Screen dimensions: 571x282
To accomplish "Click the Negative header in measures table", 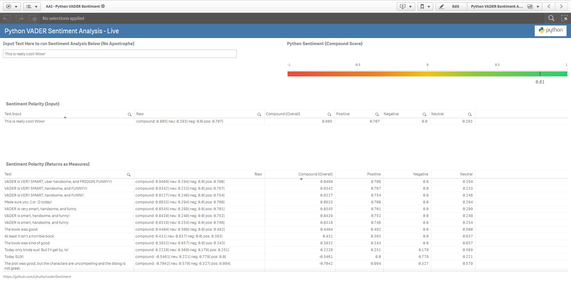I will click(x=421, y=174).
